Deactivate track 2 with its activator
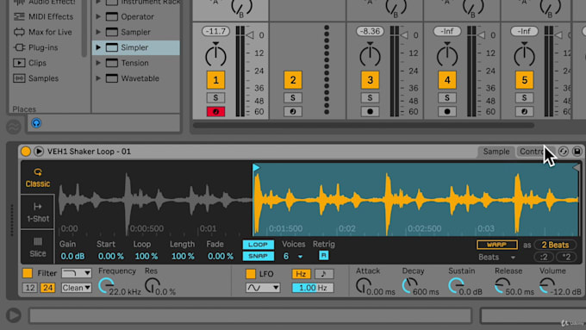Screen dimensions: 586x330 [x=293, y=80]
